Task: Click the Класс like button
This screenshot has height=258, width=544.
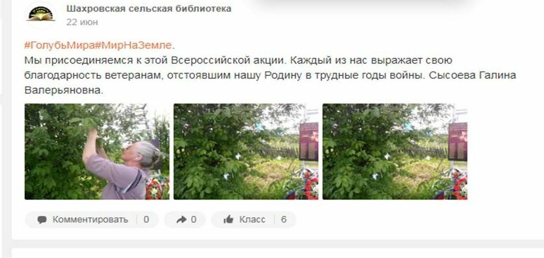Action: point(254,219)
